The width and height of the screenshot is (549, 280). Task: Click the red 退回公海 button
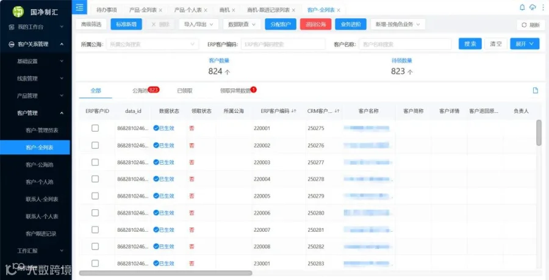(315, 24)
